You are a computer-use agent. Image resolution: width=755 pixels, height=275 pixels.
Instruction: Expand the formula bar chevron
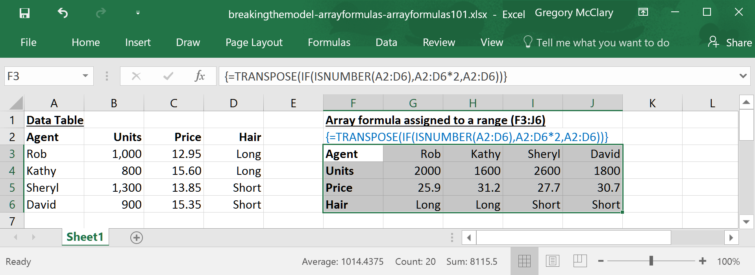(x=743, y=76)
